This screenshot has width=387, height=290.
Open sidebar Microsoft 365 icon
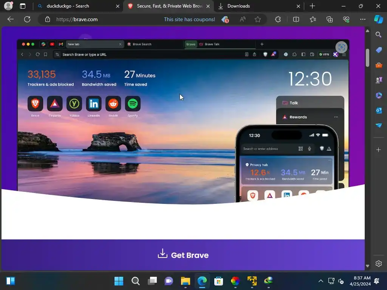click(379, 95)
